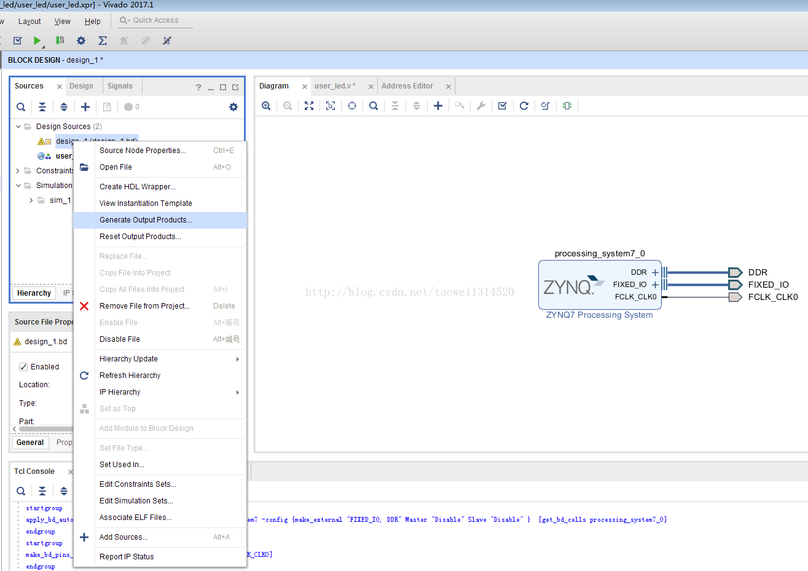Image resolution: width=808 pixels, height=571 pixels.
Task: Validate design checkmark icon in Diagram toolbar
Action: [503, 106]
